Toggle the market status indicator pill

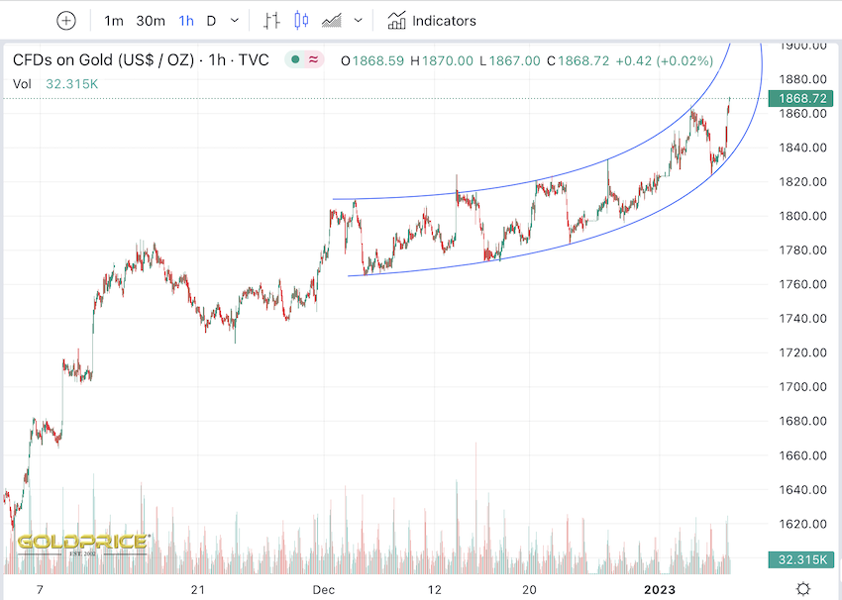coord(306,59)
